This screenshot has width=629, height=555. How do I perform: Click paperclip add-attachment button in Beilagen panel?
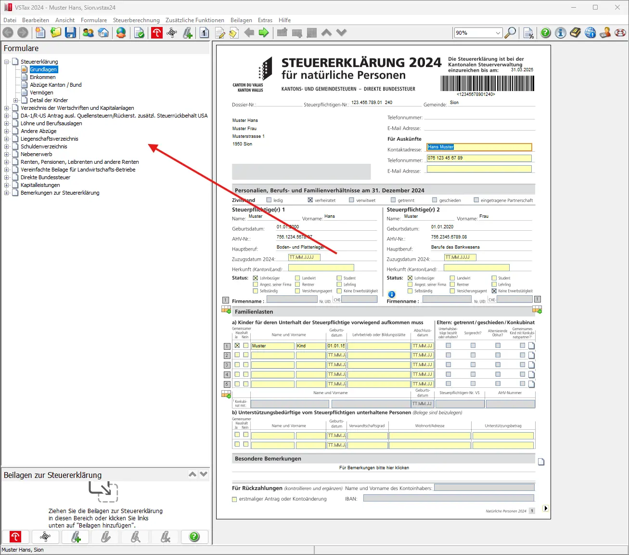(x=76, y=537)
